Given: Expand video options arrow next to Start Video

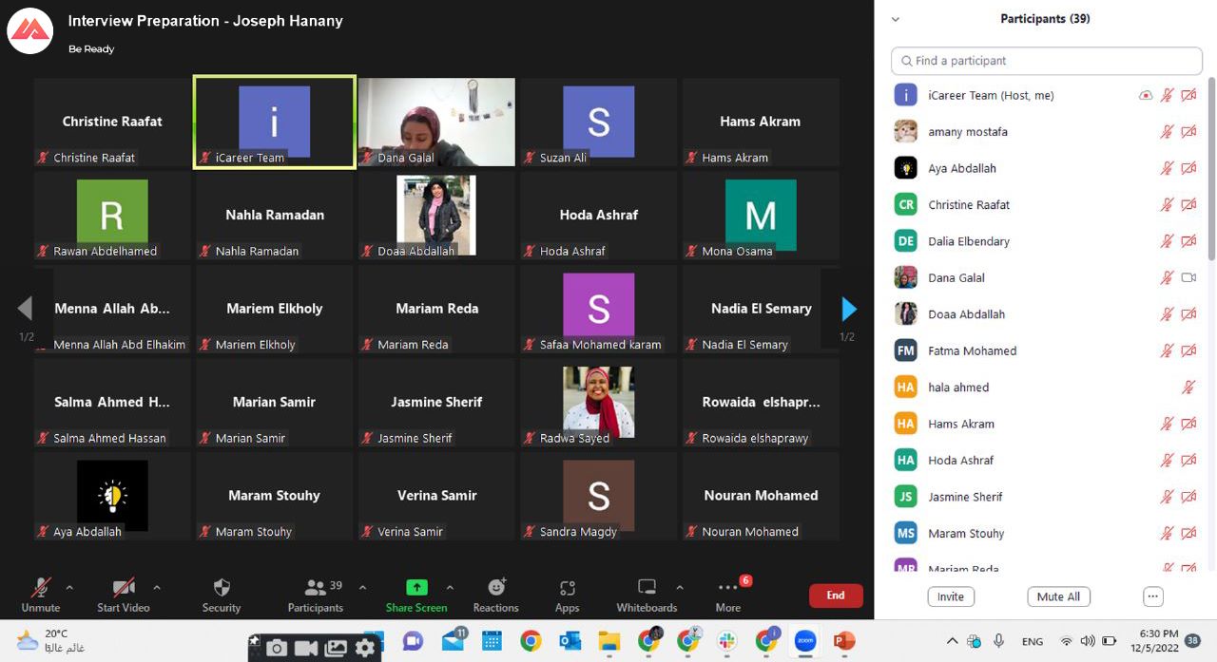Looking at the screenshot, I should [x=157, y=588].
